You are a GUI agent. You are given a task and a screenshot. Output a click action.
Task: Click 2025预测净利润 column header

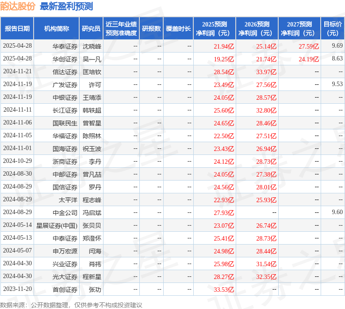click(215, 29)
